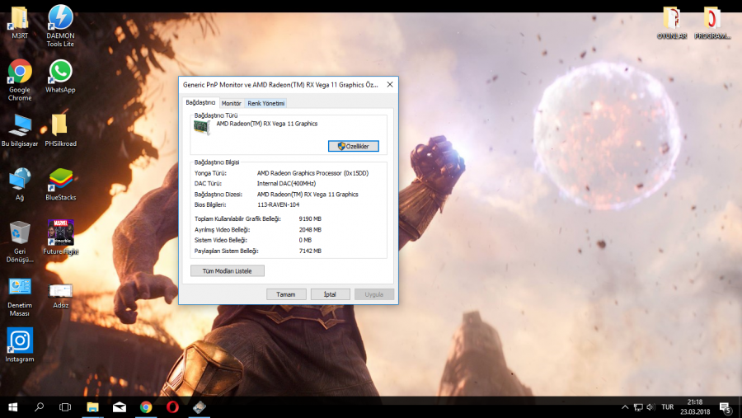Viewport: 742px width, 418px height.
Task: Open the Ağ network icon
Action: point(20,184)
